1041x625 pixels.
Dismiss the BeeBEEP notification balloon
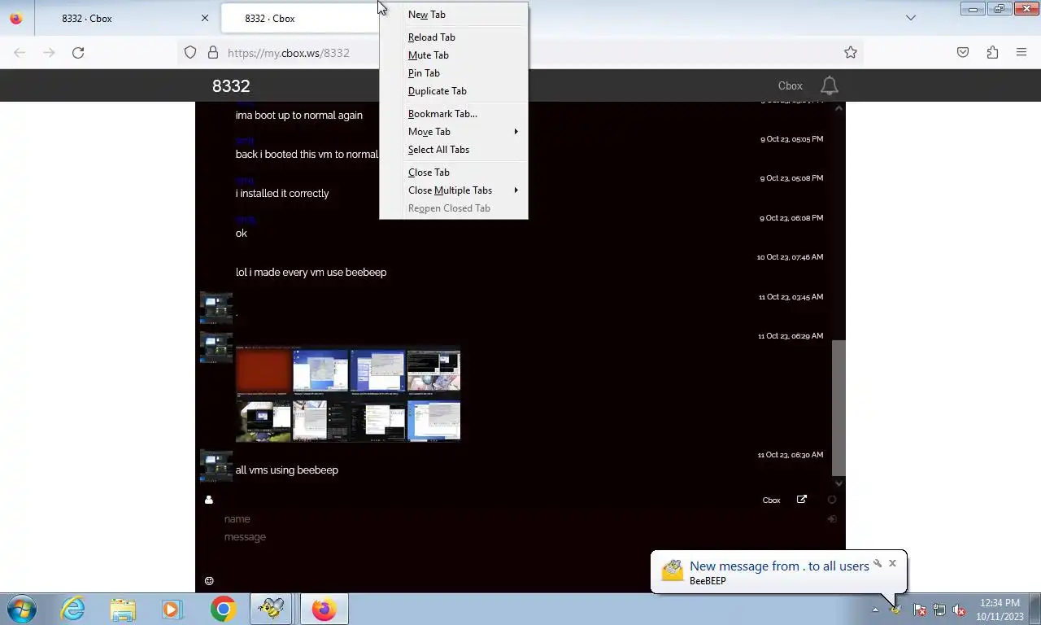tap(892, 563)
